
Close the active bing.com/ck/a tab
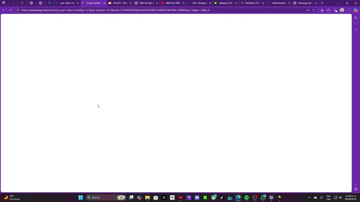(104, 3)
